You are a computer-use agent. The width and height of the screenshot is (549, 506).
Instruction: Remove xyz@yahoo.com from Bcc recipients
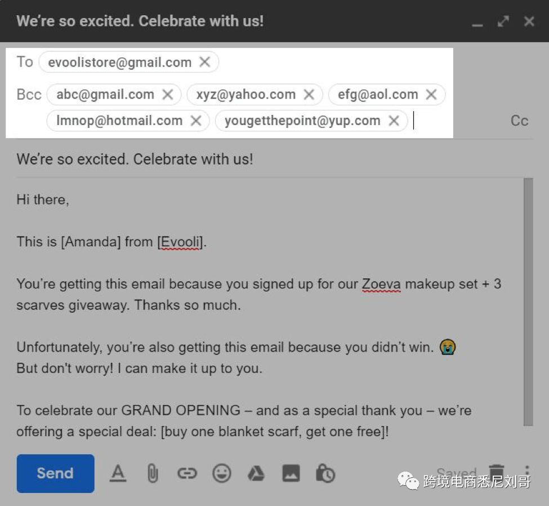tap(309, 94)
